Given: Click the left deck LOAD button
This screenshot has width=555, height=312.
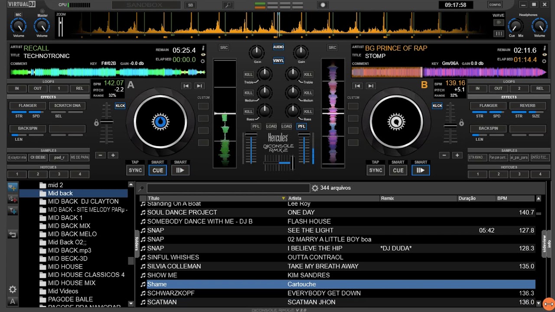Looking at the screenshot, I should point(271,127).
